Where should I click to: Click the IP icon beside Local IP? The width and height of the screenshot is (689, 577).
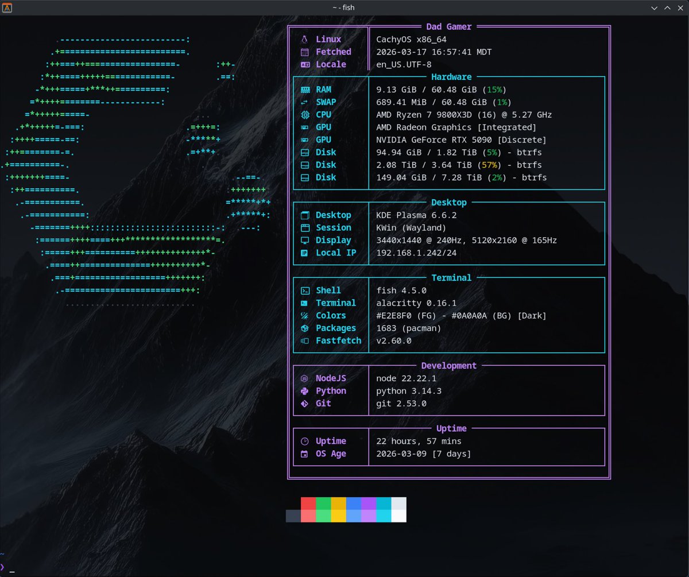[305, 253]
